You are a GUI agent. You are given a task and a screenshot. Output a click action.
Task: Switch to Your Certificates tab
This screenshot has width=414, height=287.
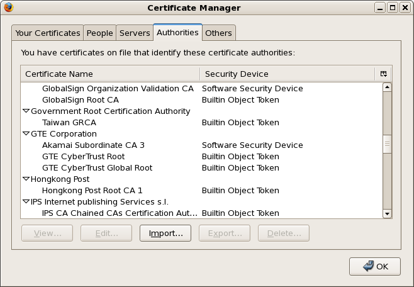tap(48, 33)
